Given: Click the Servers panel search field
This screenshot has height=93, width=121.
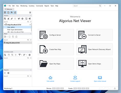Looking at the screenshot, I should tap(15, 22).
